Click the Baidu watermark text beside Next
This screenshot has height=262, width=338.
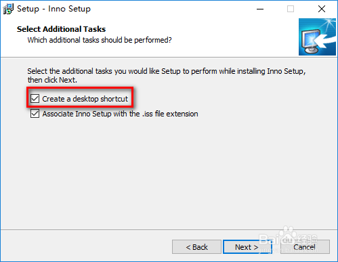288,242
